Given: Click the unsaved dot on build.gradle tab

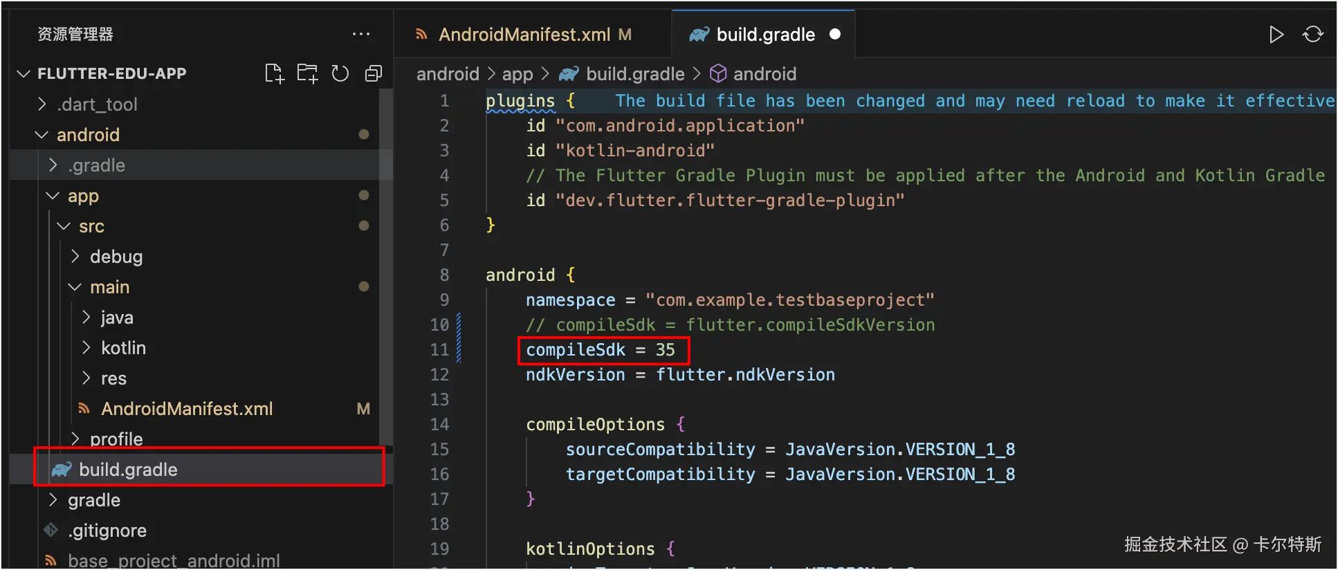Looking at the screenshot, I should click(835, 34).
